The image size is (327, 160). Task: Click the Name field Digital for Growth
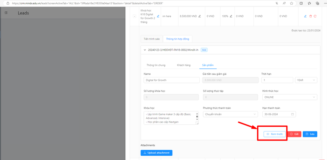click(x=172, y=80)
